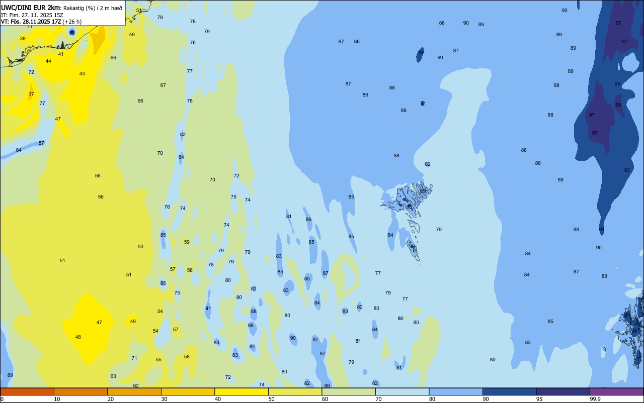Image resolution: width=644 pixels, height=403 pixels.
Task: Click the 20–30 amber legend segment
Action: pos(134,391)
